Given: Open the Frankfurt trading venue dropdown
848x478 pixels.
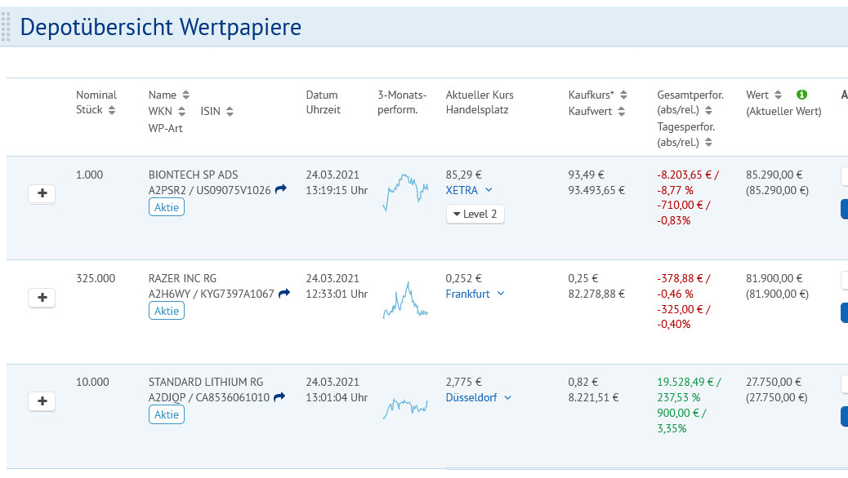Looking at the screenshot, I should point(475,294).
